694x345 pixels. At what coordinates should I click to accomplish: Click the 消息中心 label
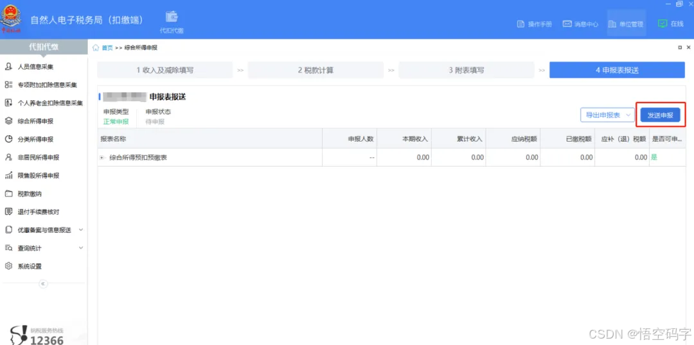point(587,24)
